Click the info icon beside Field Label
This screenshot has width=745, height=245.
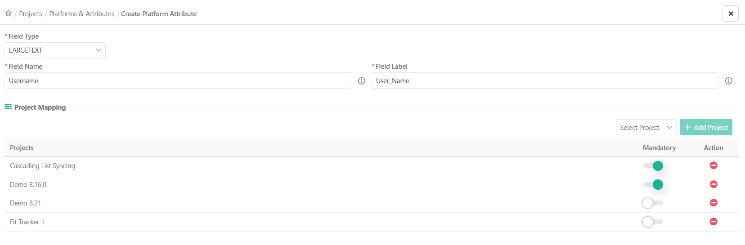(x=729, y=81)
